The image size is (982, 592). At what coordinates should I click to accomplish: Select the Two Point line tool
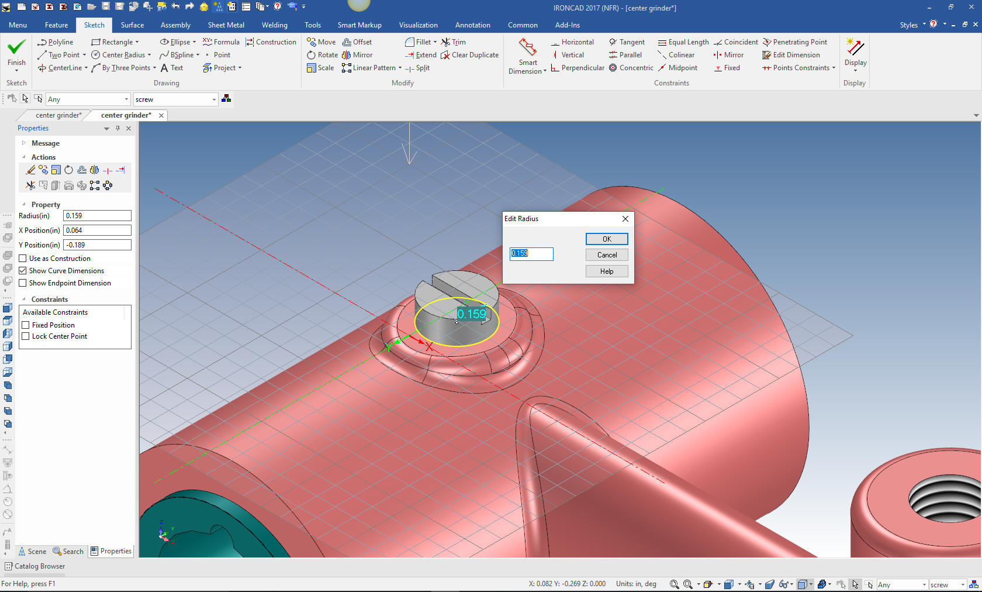pos(58,55)
